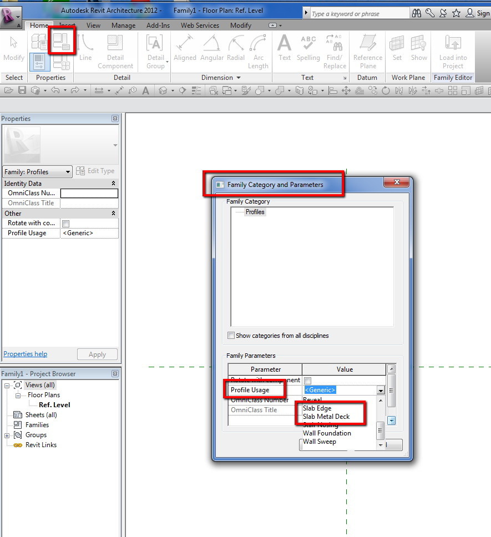Switch to the Add-Ins ribbon tab
The height and width of the screenshot is (537, 491).
158,26
